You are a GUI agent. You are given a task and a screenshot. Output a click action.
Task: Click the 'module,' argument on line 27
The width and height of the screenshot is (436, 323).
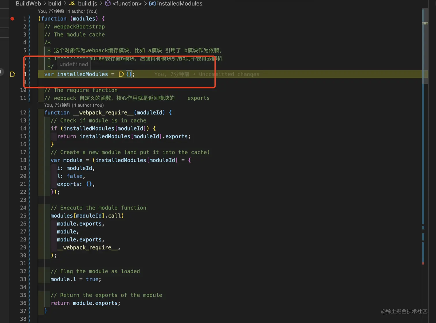[x=68, y=232]
